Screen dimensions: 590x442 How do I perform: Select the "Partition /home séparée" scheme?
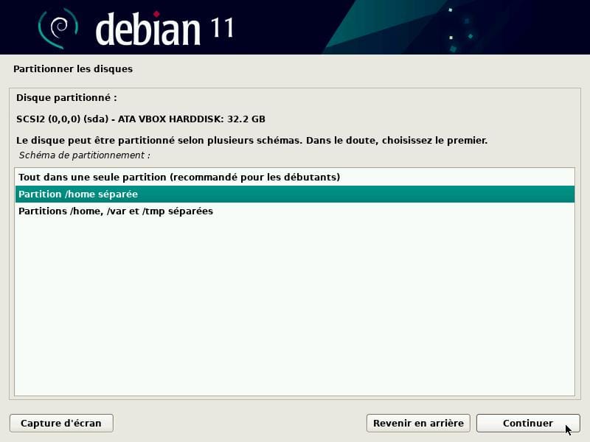coord(78,194)
